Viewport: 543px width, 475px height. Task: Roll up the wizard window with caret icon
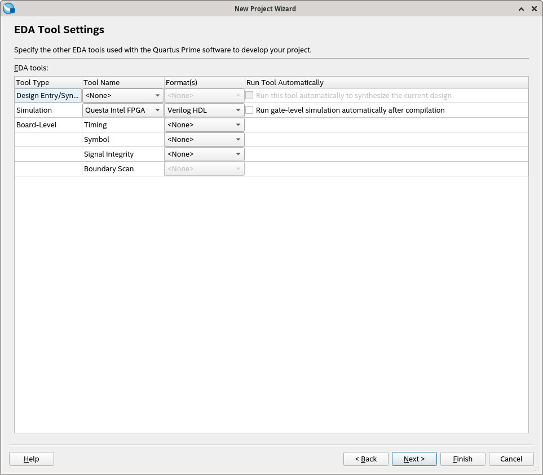point(521,9)
